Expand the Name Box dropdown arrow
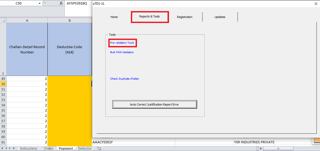Viewport: 320px width, 151px height. (x=40, y=3)
